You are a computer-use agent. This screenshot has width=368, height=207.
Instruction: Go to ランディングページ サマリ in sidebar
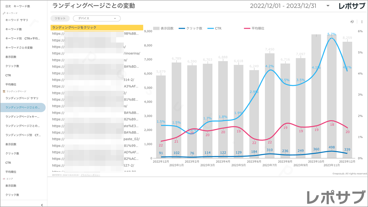[22, 98]
